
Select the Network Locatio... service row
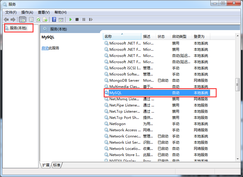[x=157, y=148]
